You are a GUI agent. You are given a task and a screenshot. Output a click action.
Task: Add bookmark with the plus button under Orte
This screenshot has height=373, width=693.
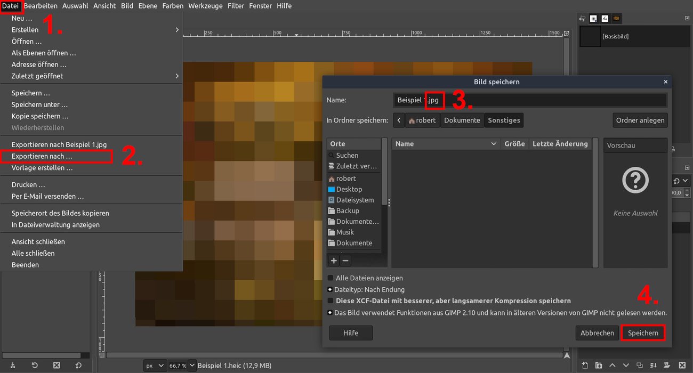click(334, 261)
